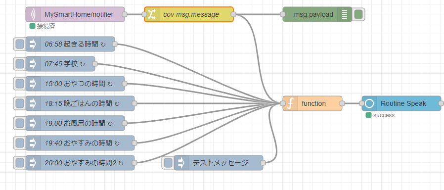Click the output port of 19:40 おやすみの時間 node
The image size is (444, 190).
[134, 143]
